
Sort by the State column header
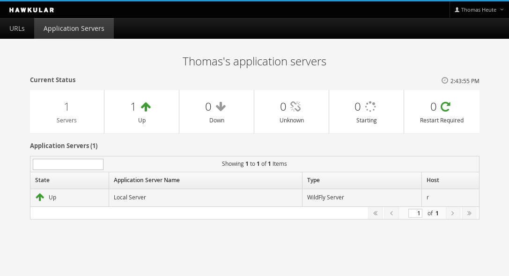click(69, 180)
